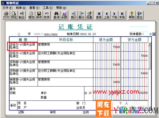Image resolution: width=159 pixels, height=118 pixels.
Task: Save the voucher using 保存 icon
Action: pos(39,15)
